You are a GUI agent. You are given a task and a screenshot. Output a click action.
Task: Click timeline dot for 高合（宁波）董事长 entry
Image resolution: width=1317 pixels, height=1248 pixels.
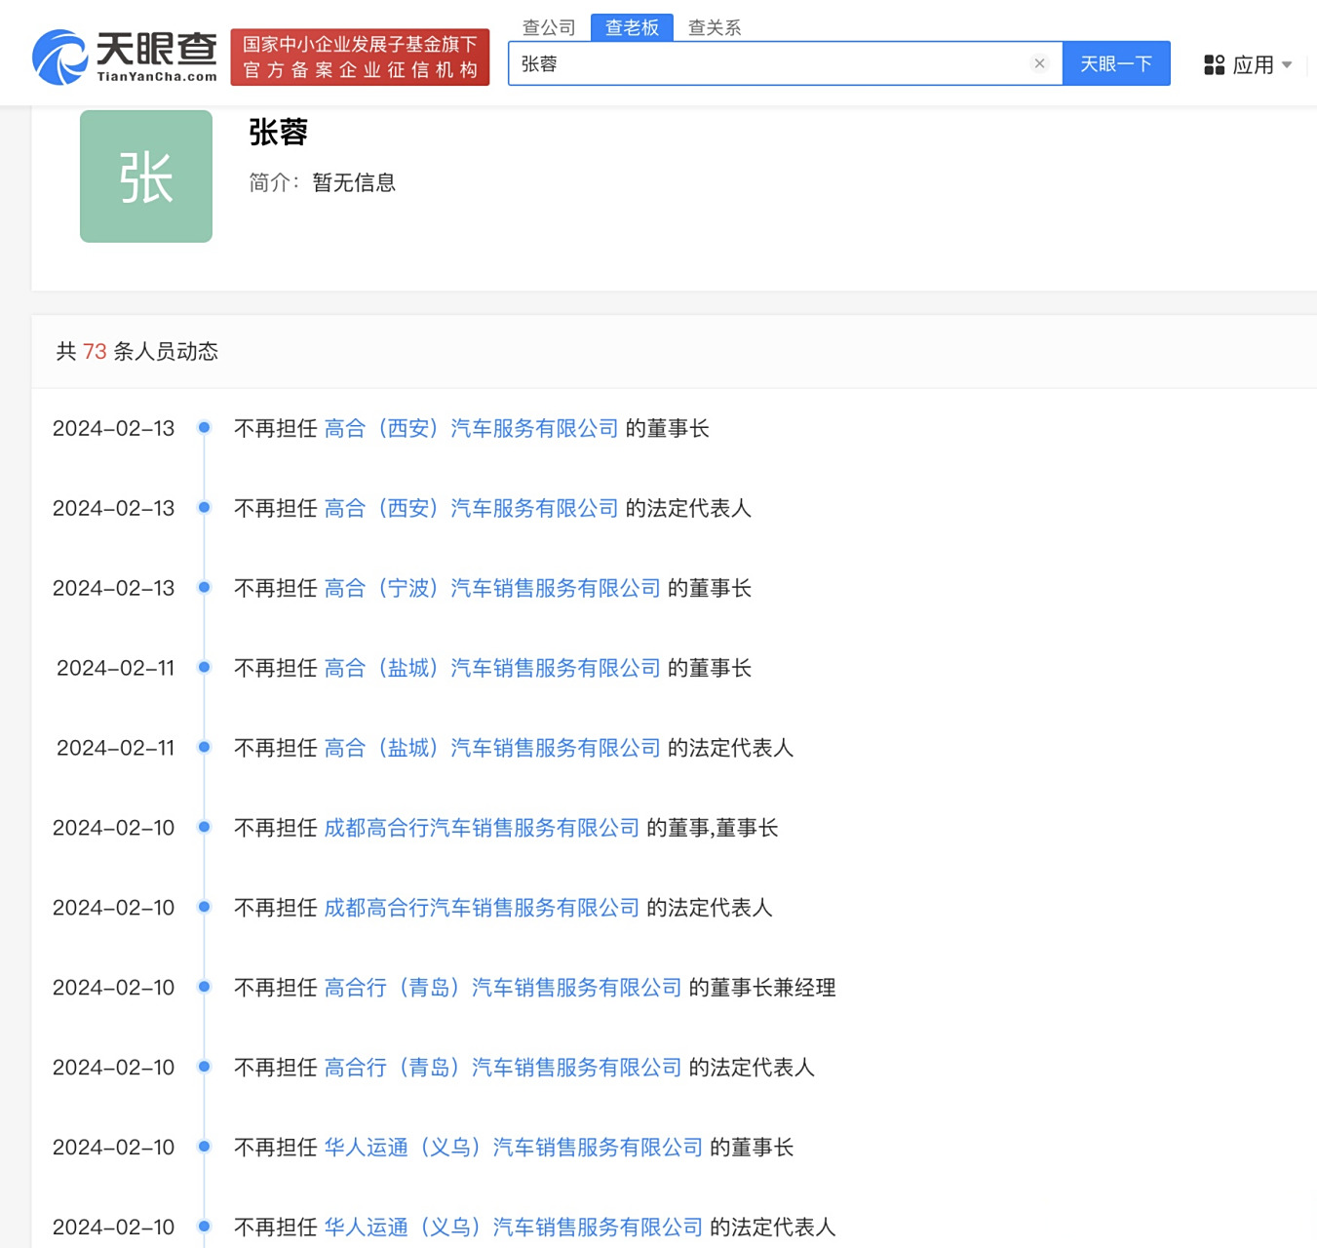click(204, 587)
